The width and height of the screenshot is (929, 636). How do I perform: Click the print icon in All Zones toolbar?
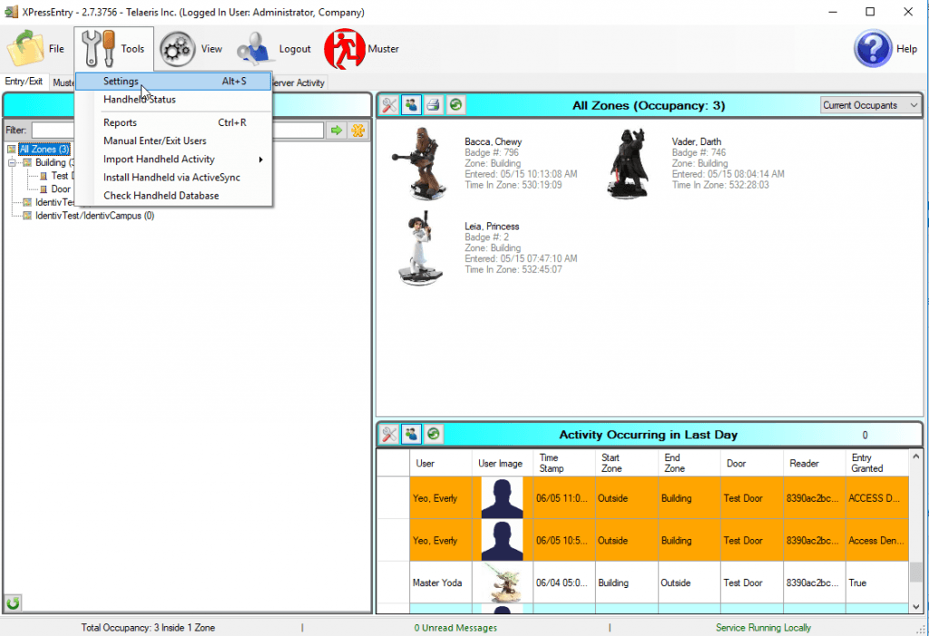(434, 105)
